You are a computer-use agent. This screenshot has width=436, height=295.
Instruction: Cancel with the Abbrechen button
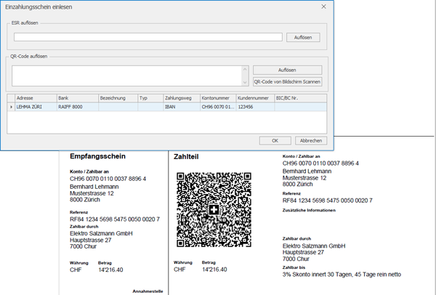point(311,141)
